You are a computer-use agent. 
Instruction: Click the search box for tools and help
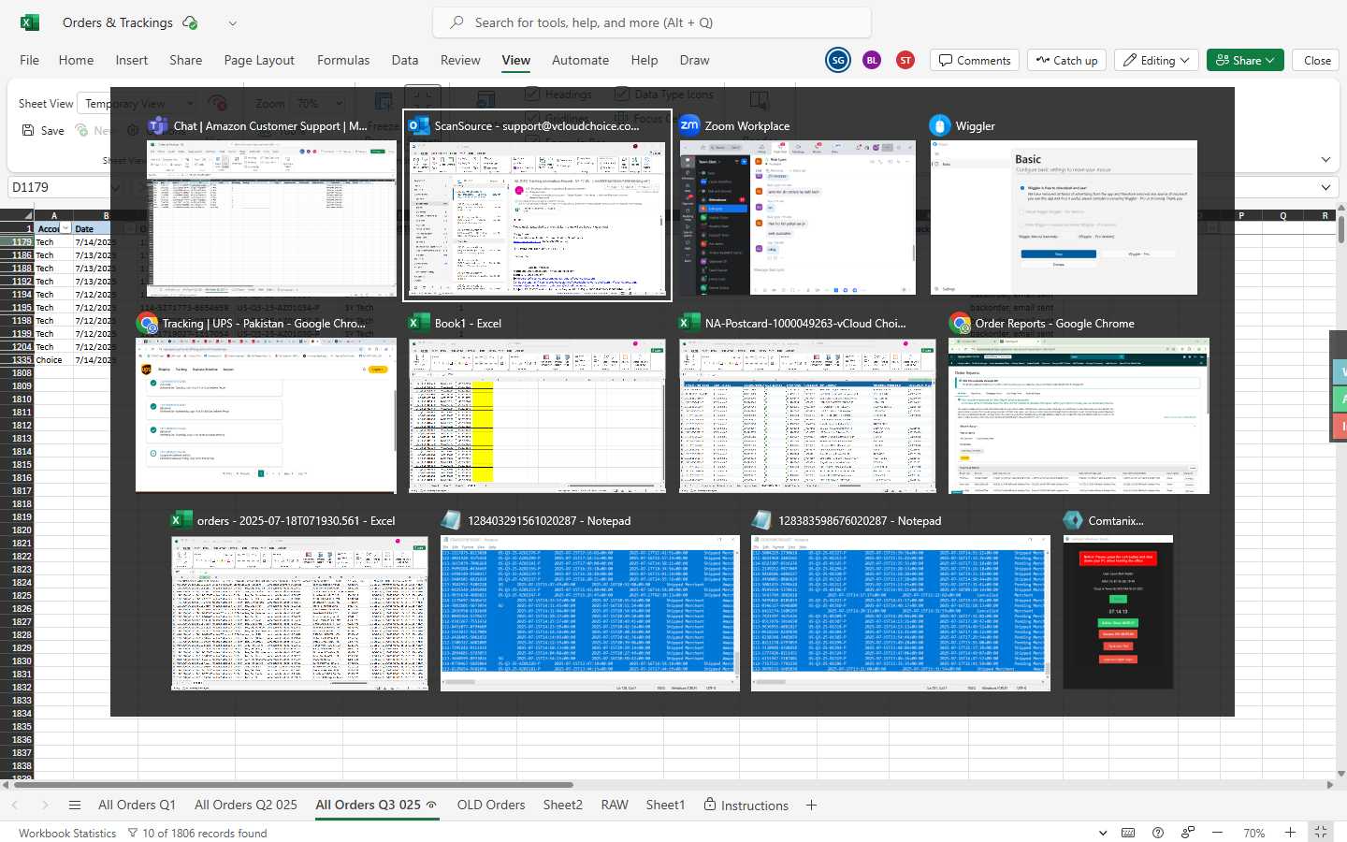click(x=652, y=22)
